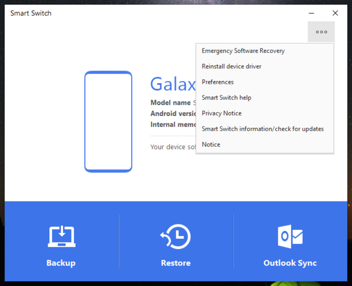Open Smart Switch help
The height and width of the screenshot is (286, 352).
265,98
